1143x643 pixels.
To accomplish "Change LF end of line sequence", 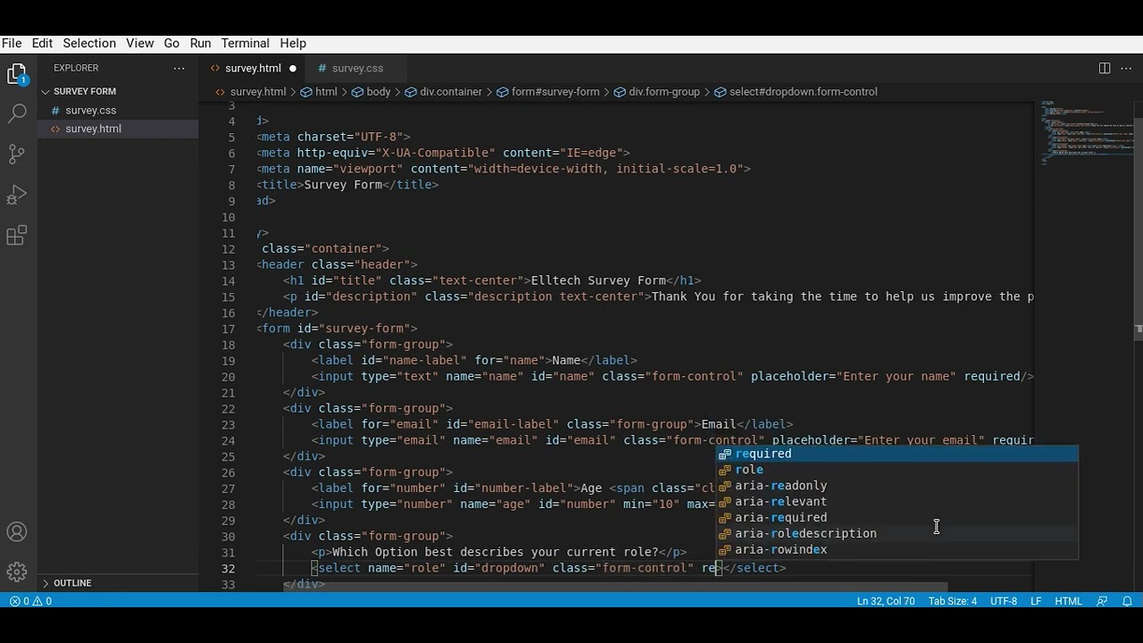I will coord(1036,601).
